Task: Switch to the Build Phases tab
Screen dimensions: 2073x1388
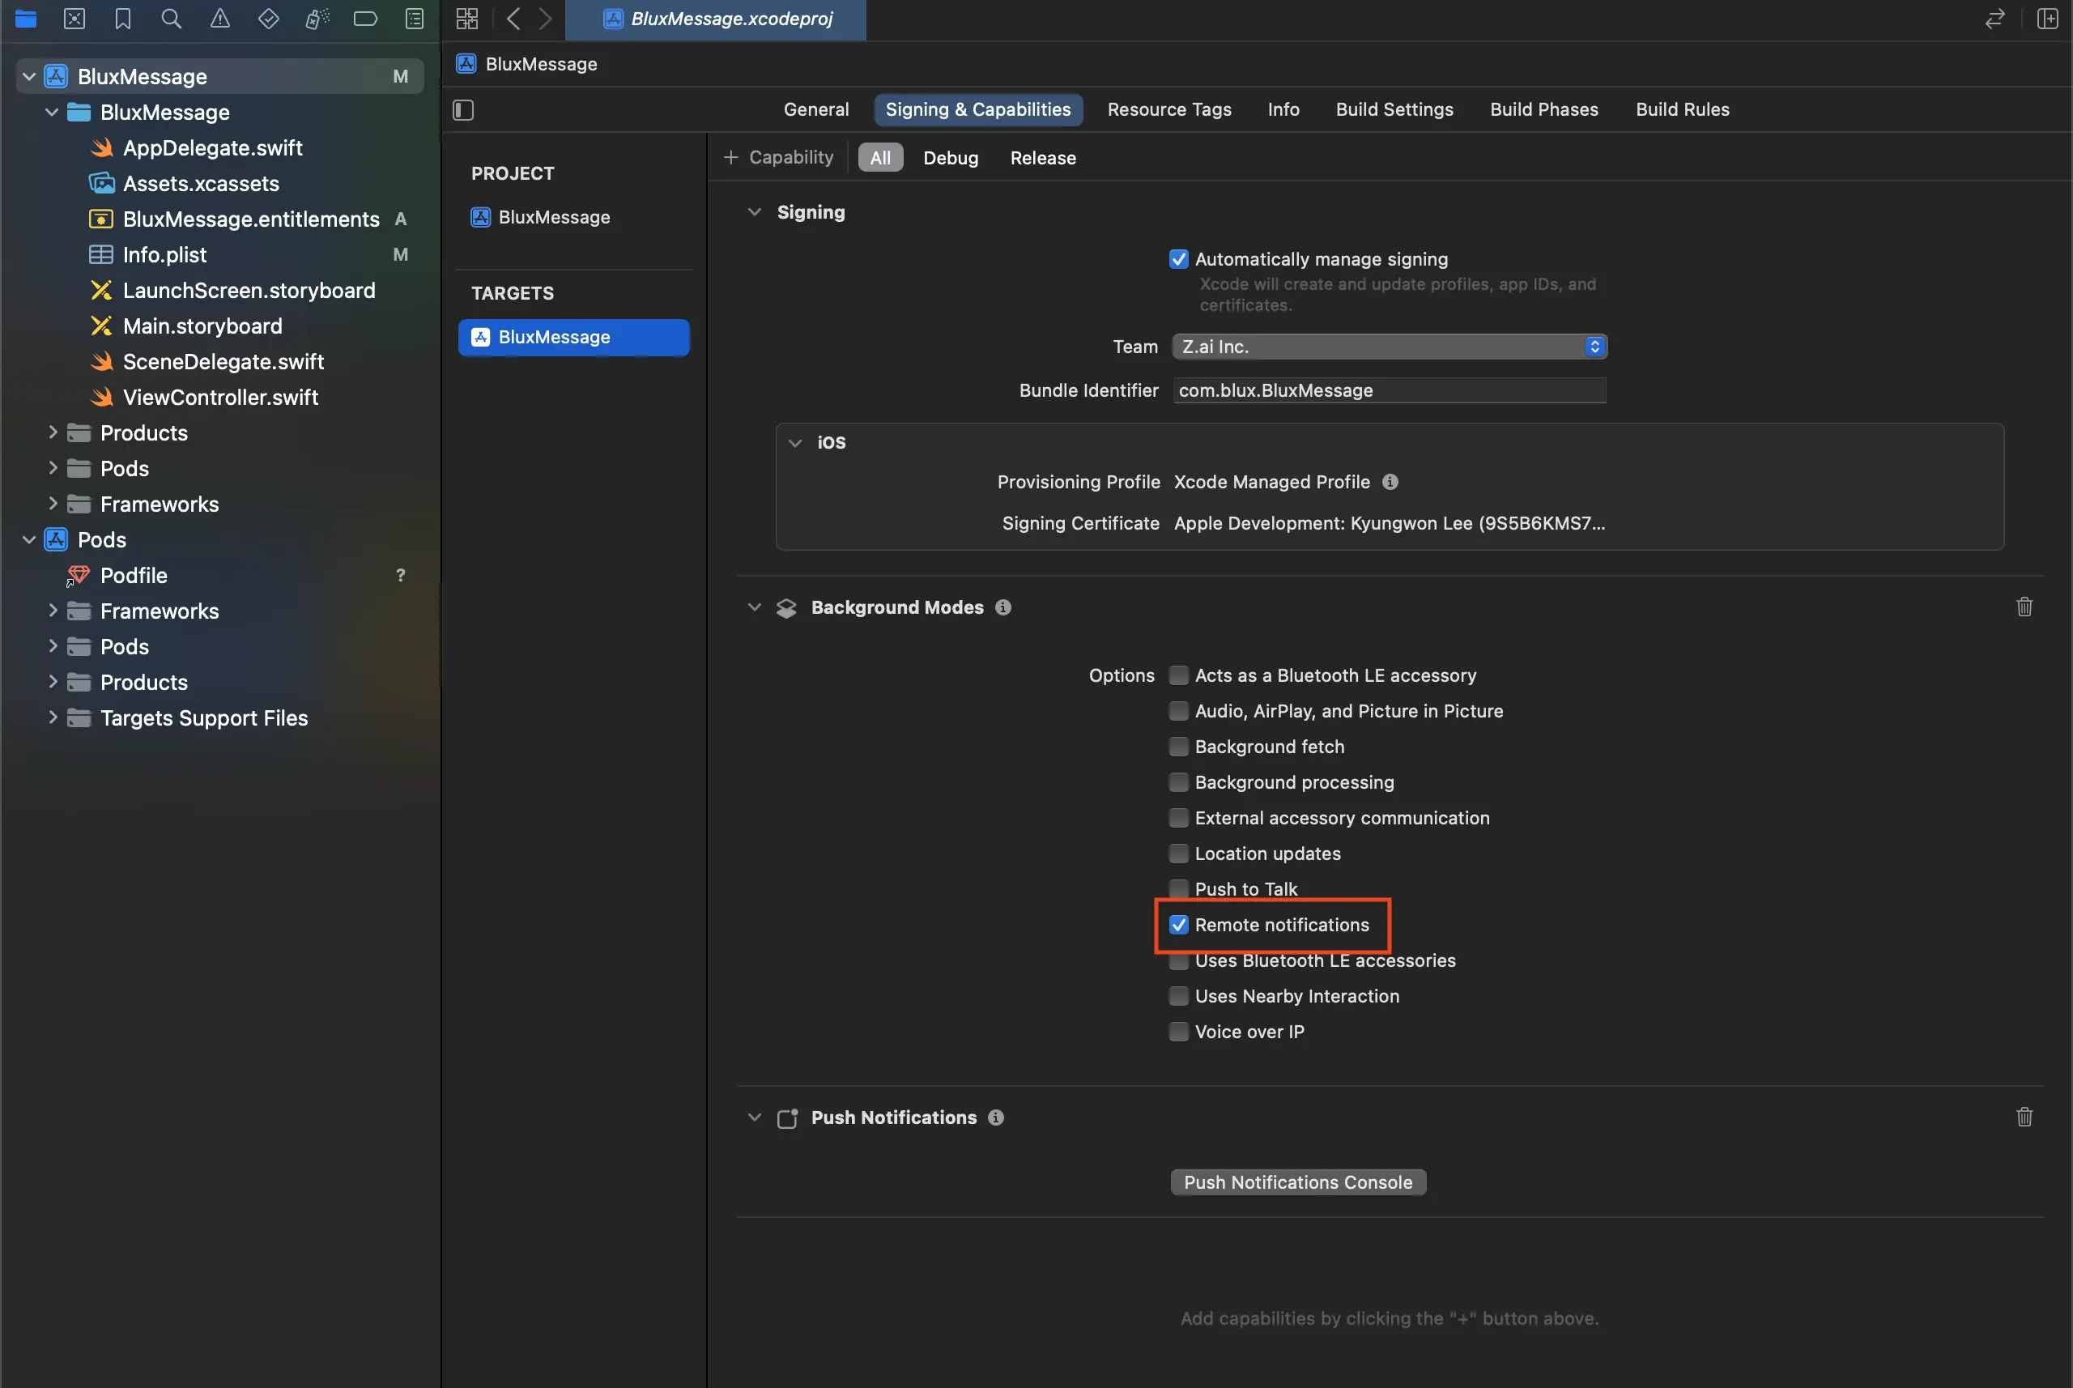Action: [1543, 110]
